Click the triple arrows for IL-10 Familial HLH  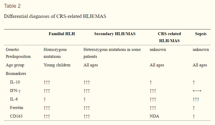pyautogui.click(x=47, y=82)
